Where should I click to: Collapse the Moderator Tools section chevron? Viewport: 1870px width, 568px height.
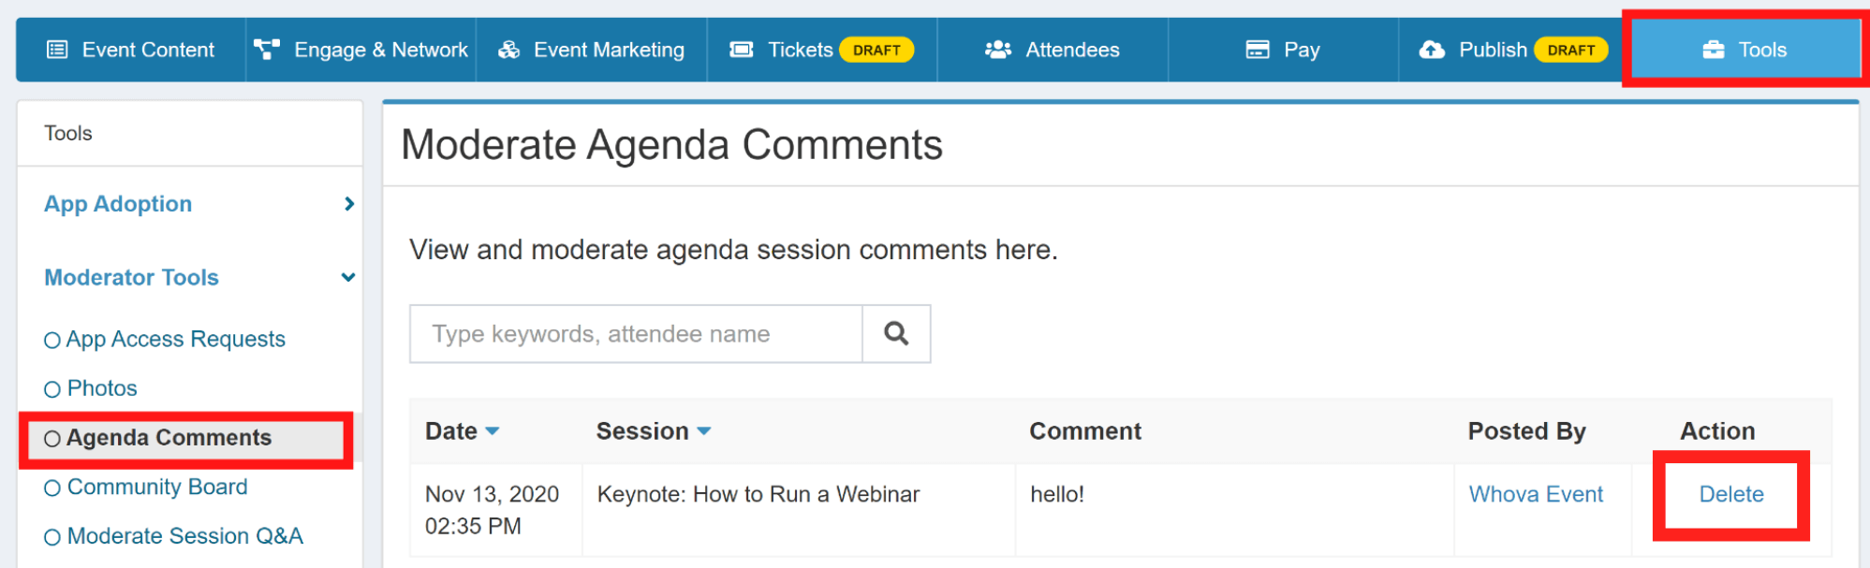tap(348, 277)
